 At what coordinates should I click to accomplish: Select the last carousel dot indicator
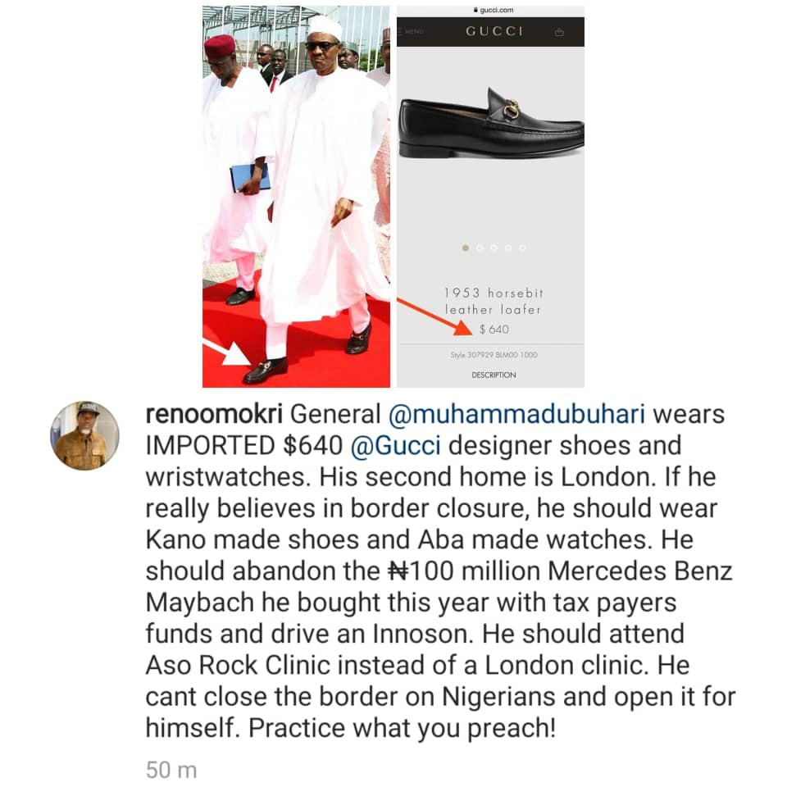click(x=522, y=248)
